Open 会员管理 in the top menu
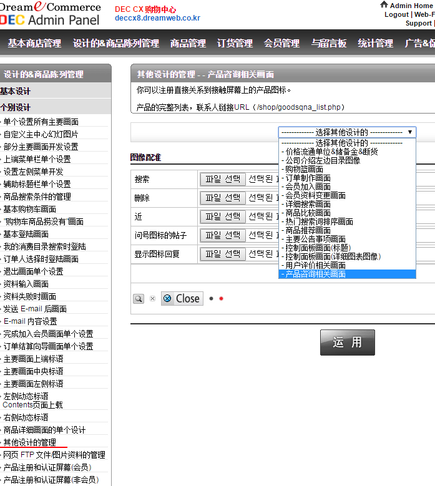Image resolution: width=435 pixels, height=486 pixels. click(x=281, y=44)
